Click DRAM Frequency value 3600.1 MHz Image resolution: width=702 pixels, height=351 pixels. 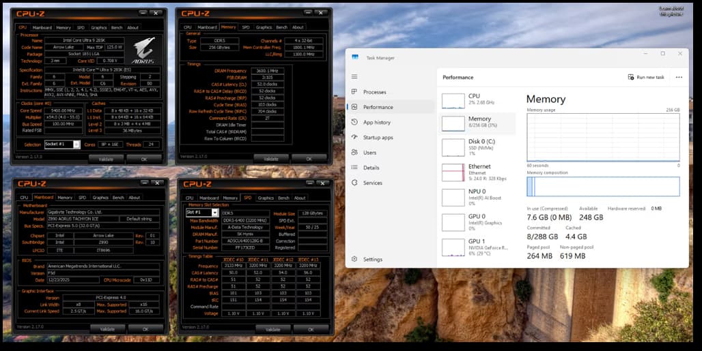[267, 71]
